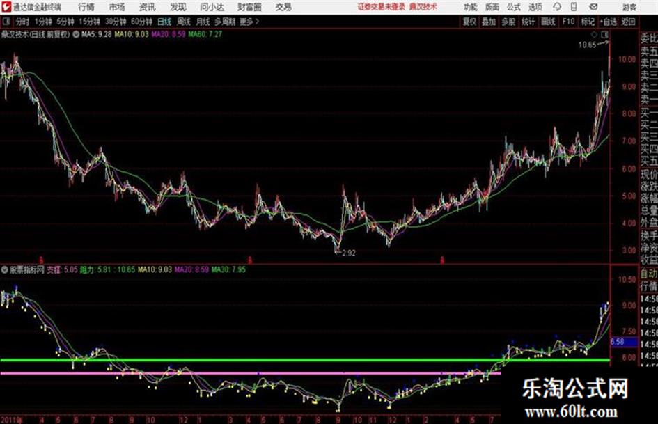Open the mail envelope icon

pos(593,7)
